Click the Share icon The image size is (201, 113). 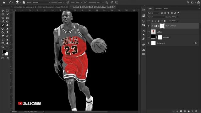198,3
